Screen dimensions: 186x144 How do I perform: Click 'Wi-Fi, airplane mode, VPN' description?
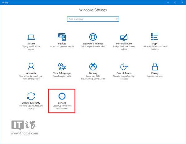pyautogui.click(x=93, y=46)
